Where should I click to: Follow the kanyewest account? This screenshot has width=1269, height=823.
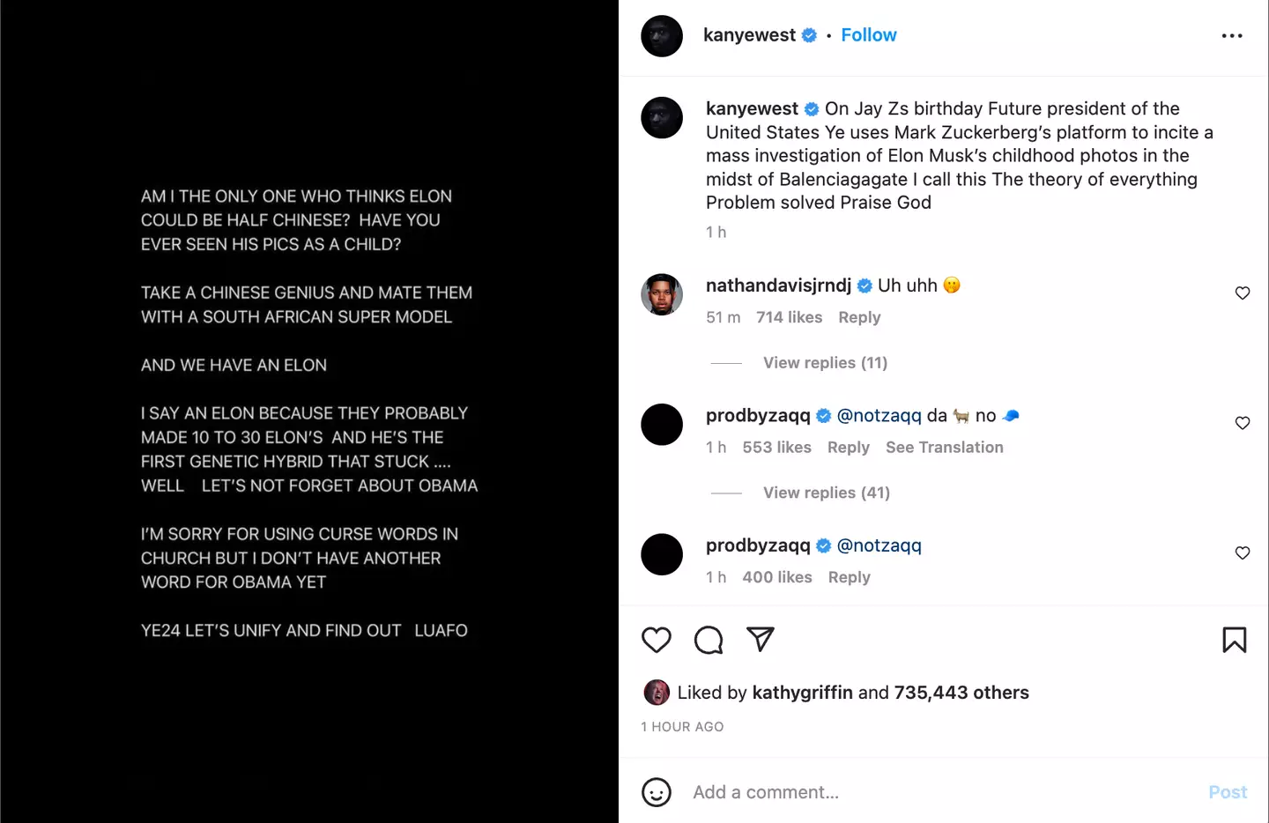click(868, 35)
